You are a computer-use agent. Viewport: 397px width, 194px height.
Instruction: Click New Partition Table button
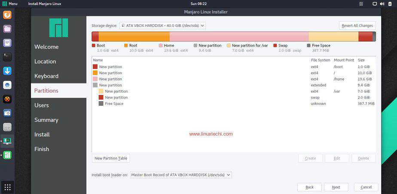(111, 158)
